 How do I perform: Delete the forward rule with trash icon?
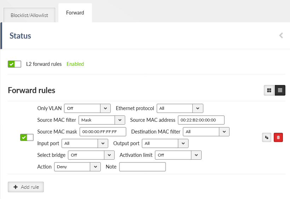(278, 137)
